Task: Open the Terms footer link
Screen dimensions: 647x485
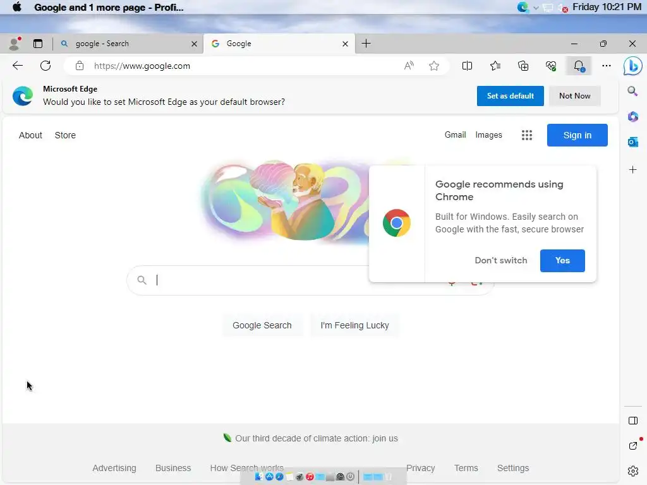Action: click(x=466, y=468)
